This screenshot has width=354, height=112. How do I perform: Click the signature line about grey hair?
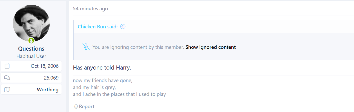click(94, 87)
